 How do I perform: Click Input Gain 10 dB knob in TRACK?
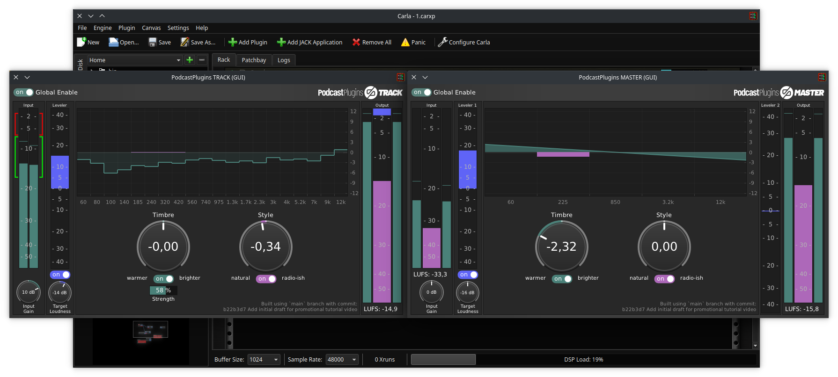[x=29, y=292]
